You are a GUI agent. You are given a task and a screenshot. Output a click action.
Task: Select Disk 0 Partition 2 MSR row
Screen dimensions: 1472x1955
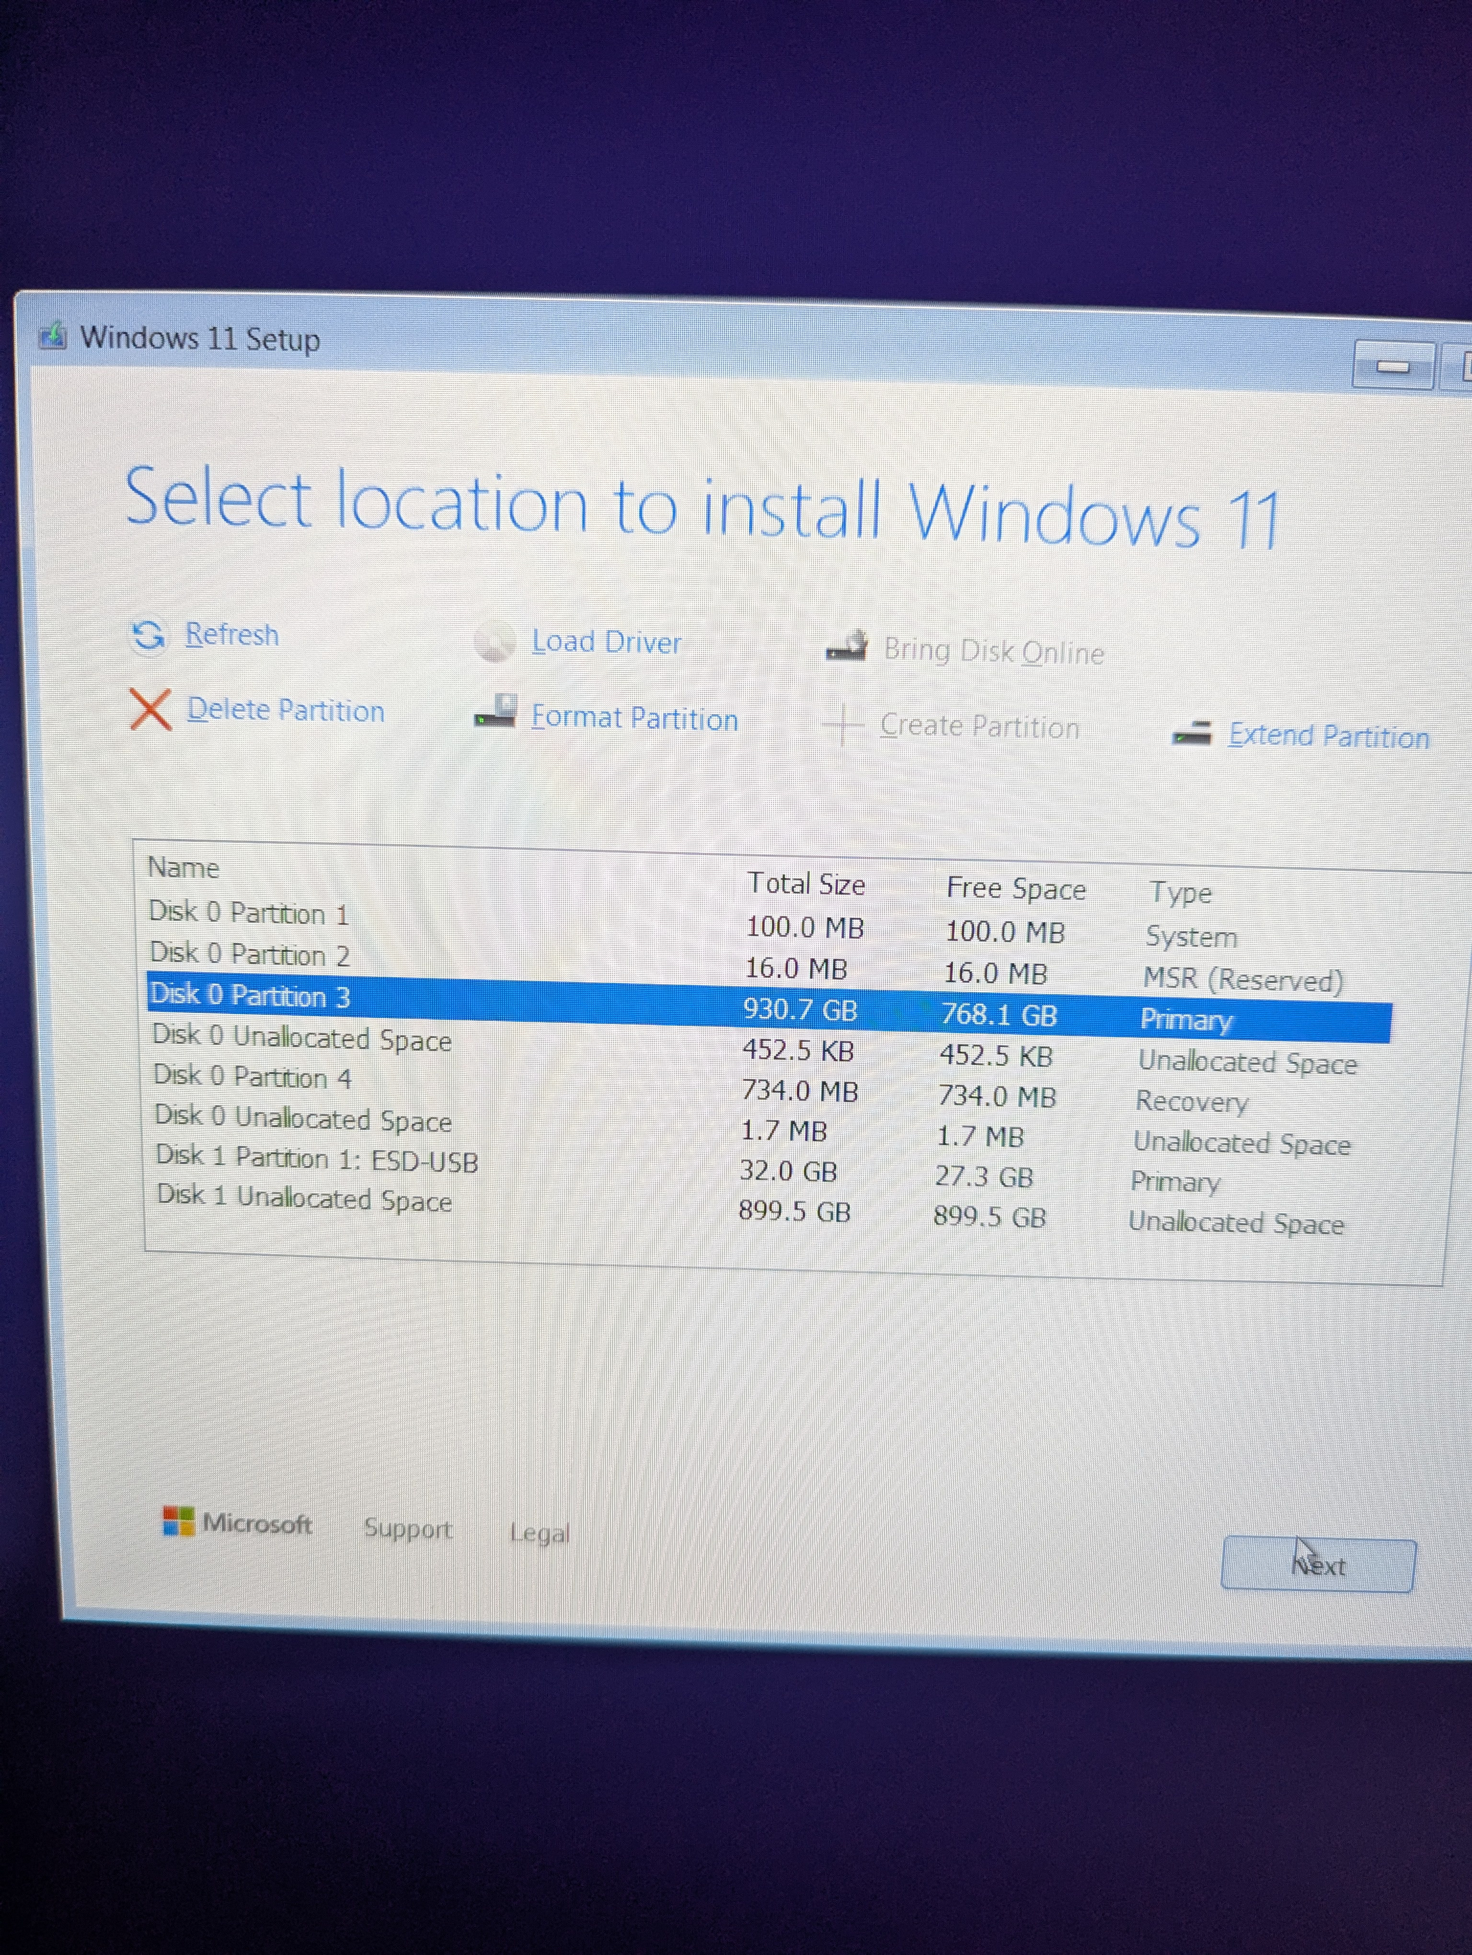click(x=250, y=954)
